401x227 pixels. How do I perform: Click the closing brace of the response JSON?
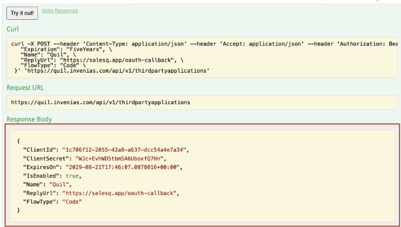[19, 210]
